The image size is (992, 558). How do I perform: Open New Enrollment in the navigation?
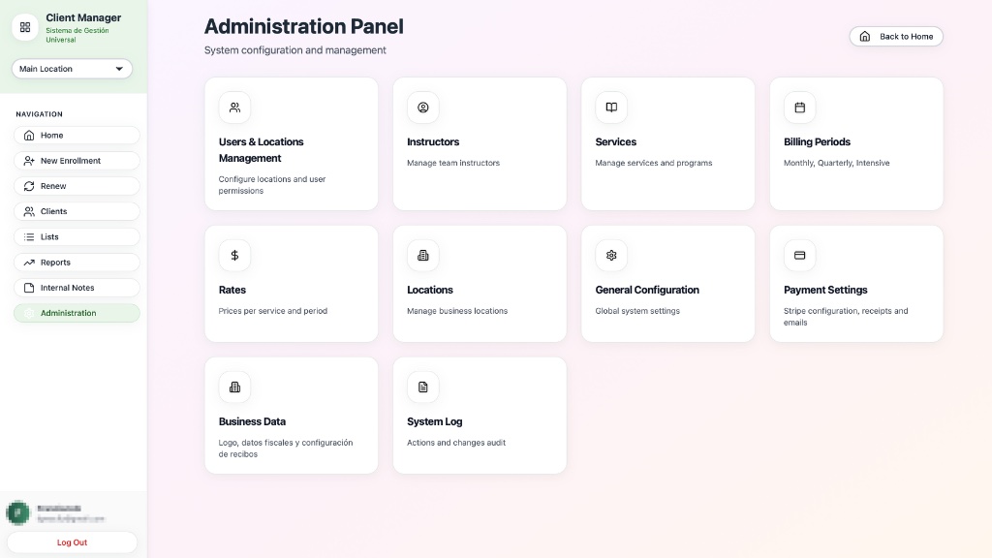click(x=77, y=161)
